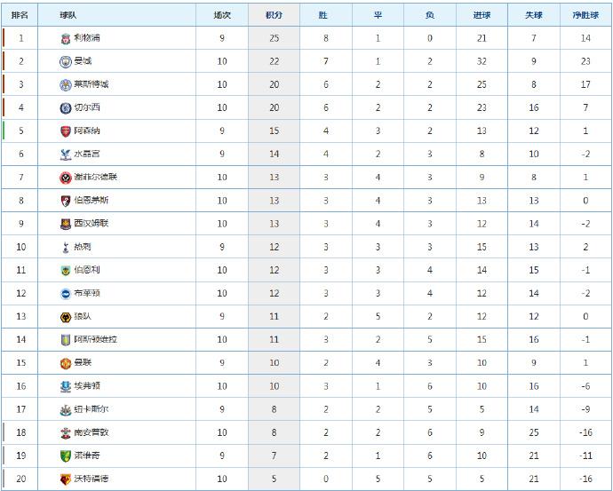This screenshot has height=491, width=613.
Task: Open the 利物浦 team link
Action: click(x=87, y=38)
